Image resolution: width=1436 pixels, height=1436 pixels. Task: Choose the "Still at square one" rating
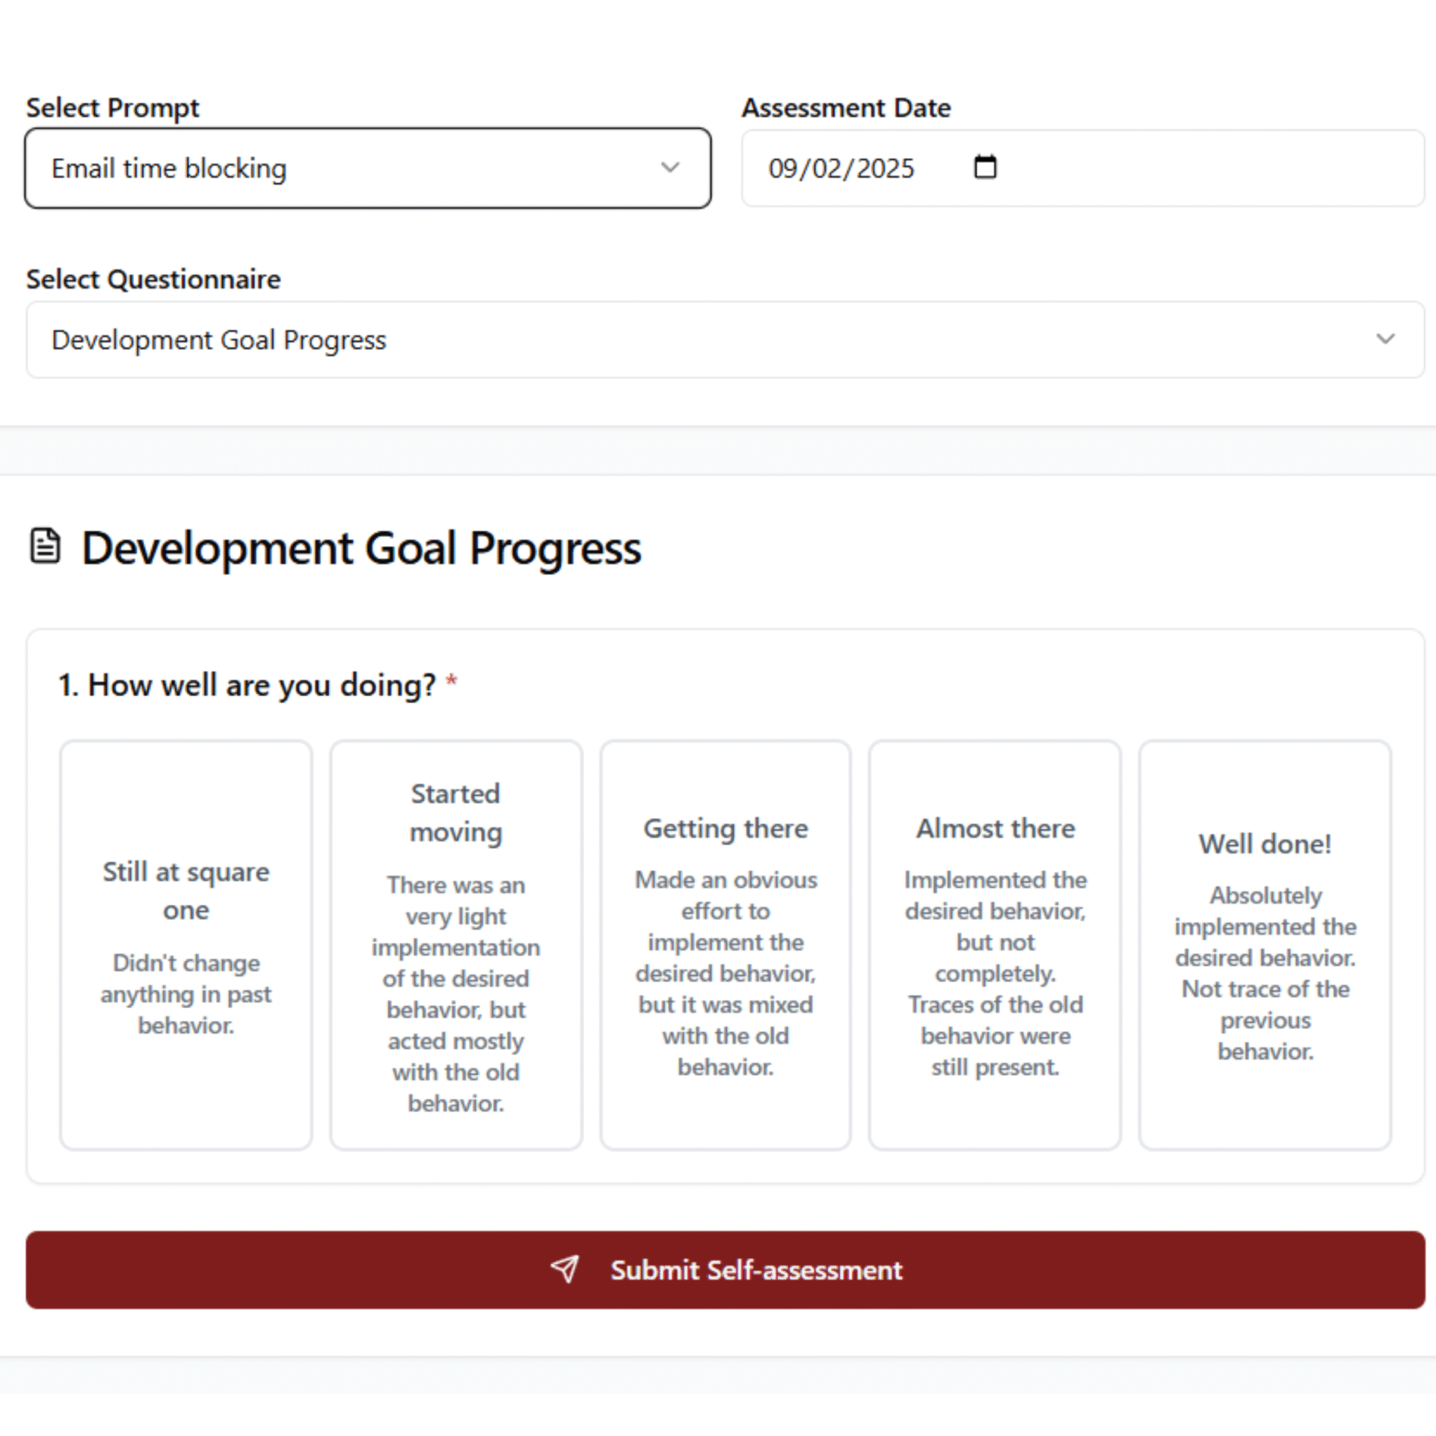point(186,945)
